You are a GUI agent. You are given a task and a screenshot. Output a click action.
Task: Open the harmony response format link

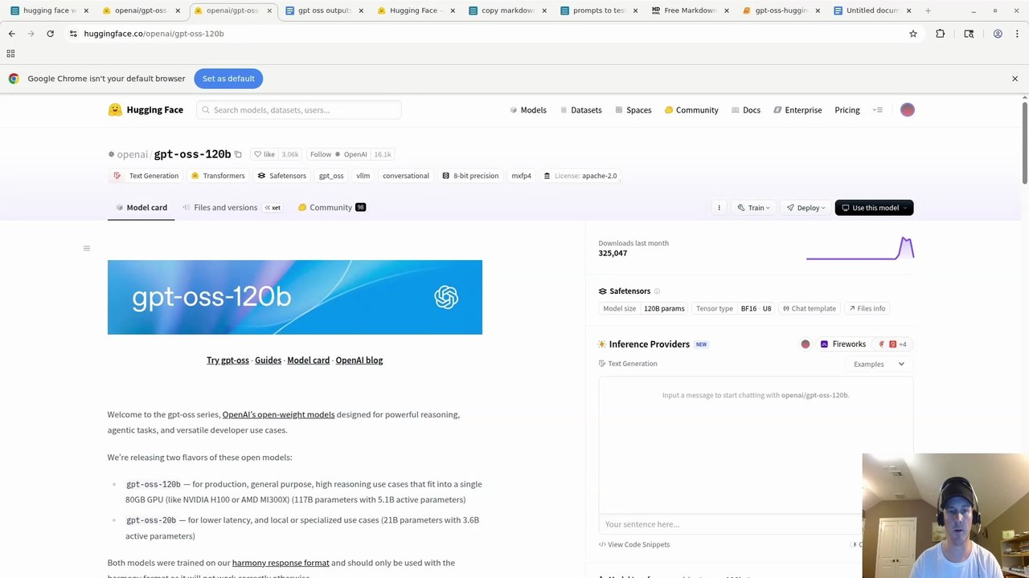pos(281,564)
